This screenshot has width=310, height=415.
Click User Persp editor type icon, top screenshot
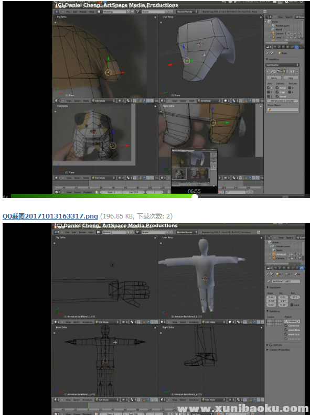163,101
